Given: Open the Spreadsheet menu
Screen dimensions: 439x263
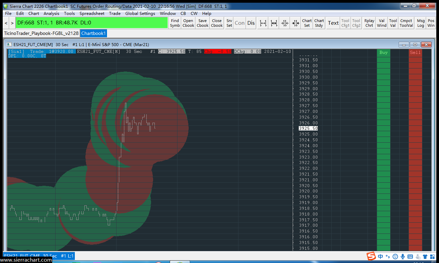Looking at the screenshot, I should click(92, 14).
